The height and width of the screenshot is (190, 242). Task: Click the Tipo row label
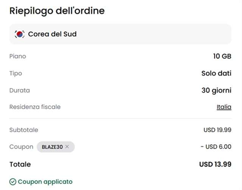16,73
